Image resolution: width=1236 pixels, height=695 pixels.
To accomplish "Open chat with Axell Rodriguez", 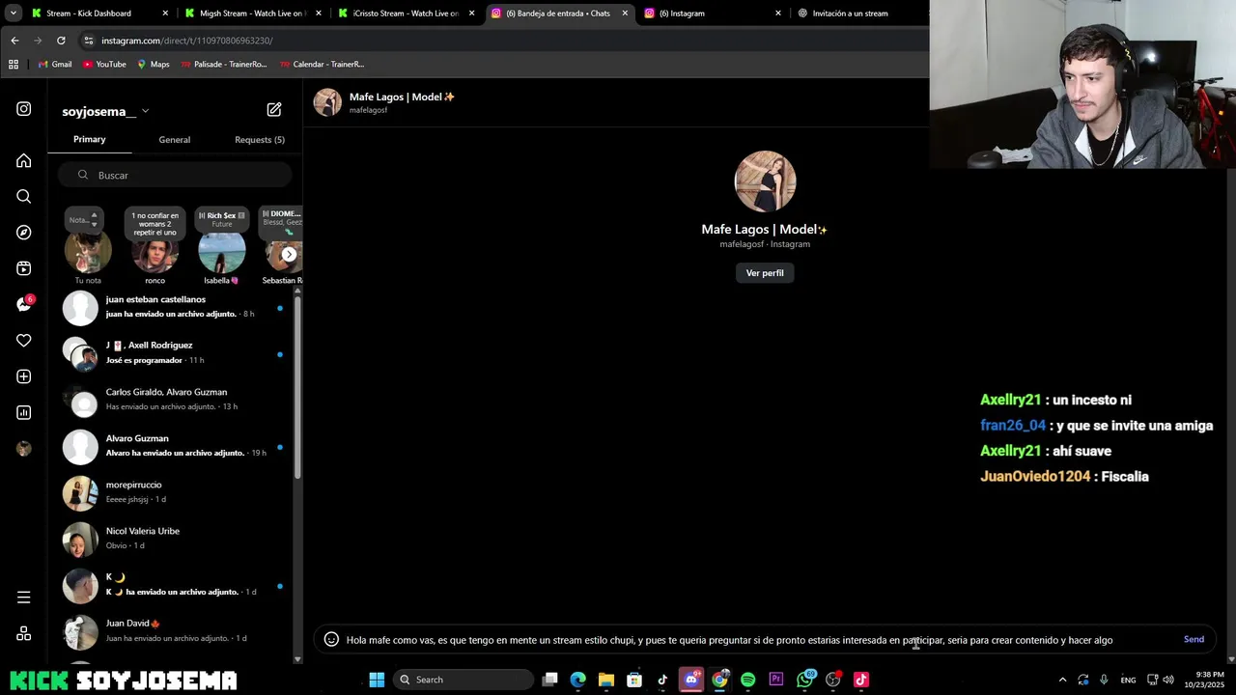I will tap(174, 353).
